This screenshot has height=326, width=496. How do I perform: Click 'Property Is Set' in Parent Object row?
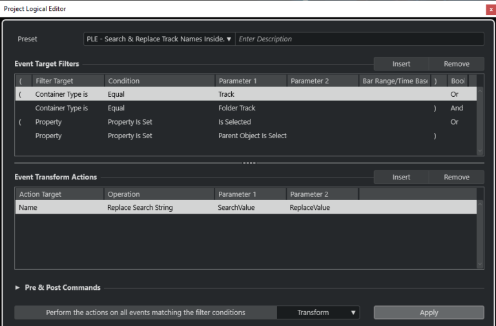tap(130, 136)
